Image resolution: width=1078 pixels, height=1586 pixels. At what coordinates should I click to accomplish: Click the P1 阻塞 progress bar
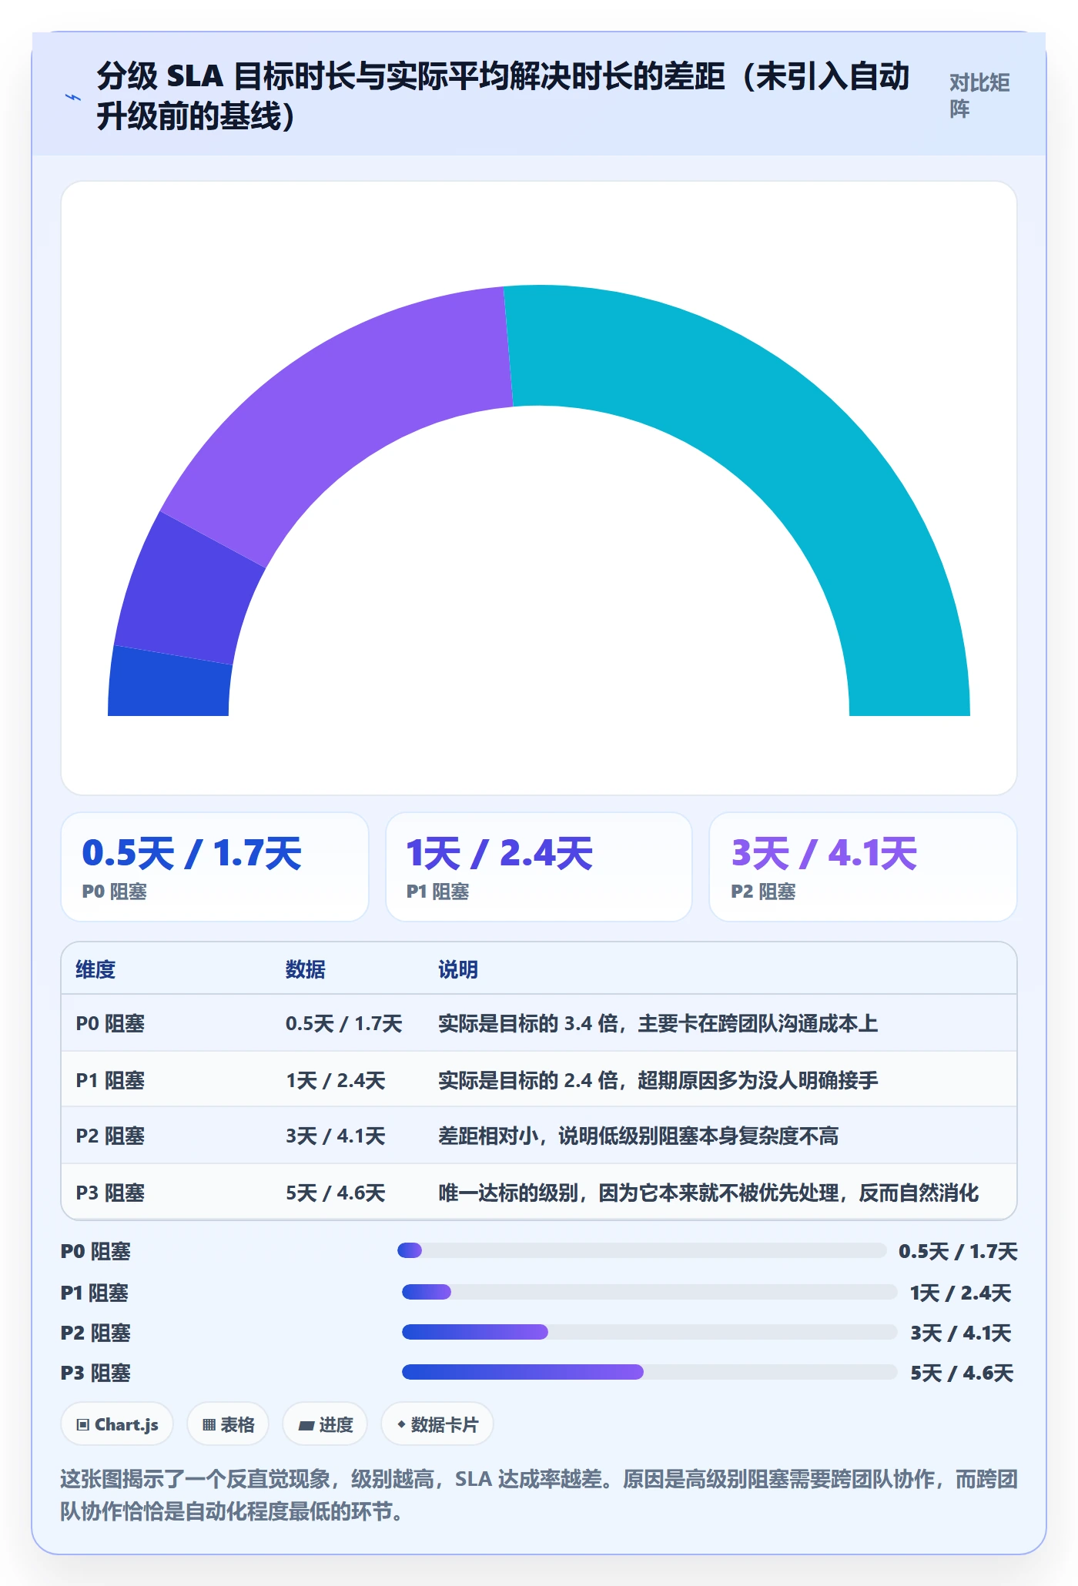coord(649,1292)
